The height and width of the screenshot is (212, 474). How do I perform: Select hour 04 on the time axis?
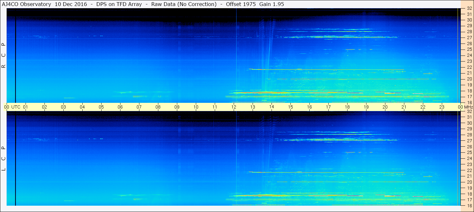(x=82, y=107)
